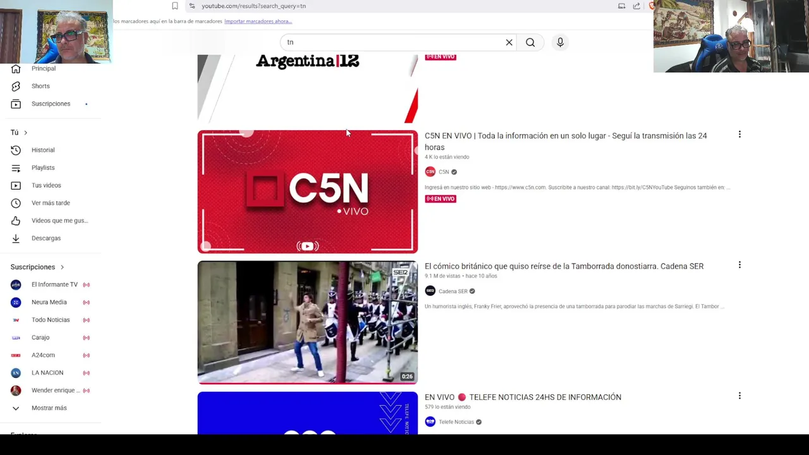Open Suscripciones in the sidebar
This screenshot has height=455, width=809.
click(x=51, y=104)
